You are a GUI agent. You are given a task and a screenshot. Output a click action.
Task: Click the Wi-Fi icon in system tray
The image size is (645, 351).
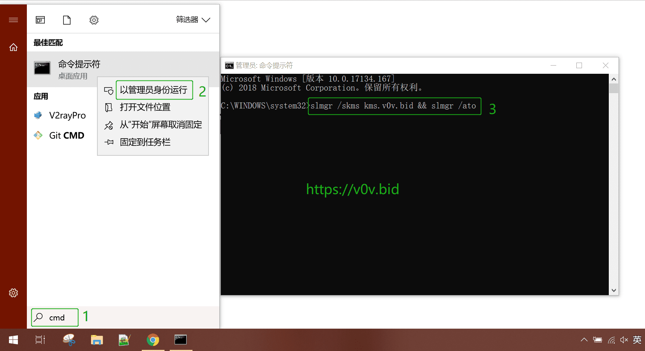(x=611, y=340)
